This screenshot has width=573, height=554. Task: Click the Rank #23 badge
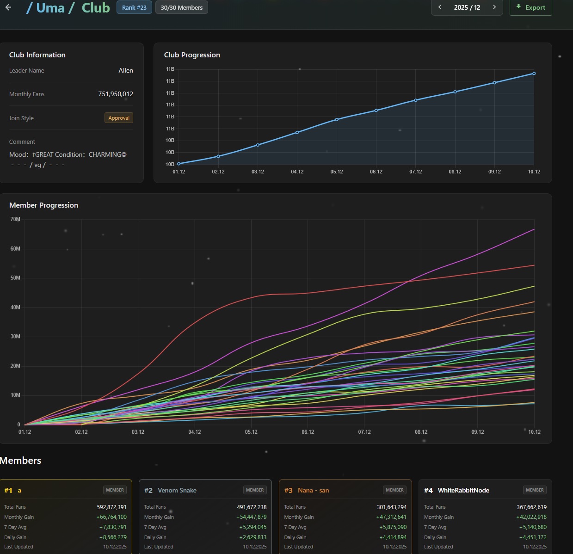134,7
